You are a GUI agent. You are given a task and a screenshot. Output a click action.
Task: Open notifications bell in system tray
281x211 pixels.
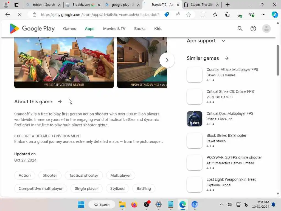[x=273, y=204]
